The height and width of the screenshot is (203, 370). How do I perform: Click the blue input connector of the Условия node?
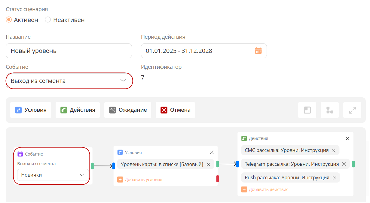pos(114,166)
